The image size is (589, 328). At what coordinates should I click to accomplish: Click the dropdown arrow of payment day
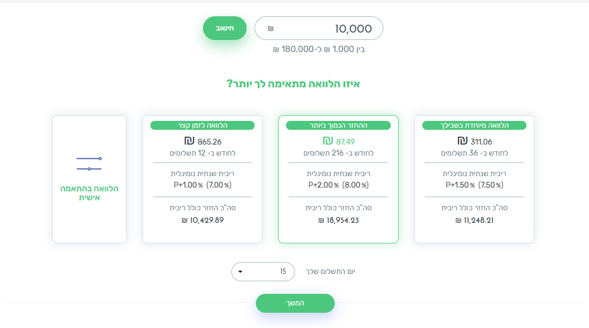click(240, 272)
